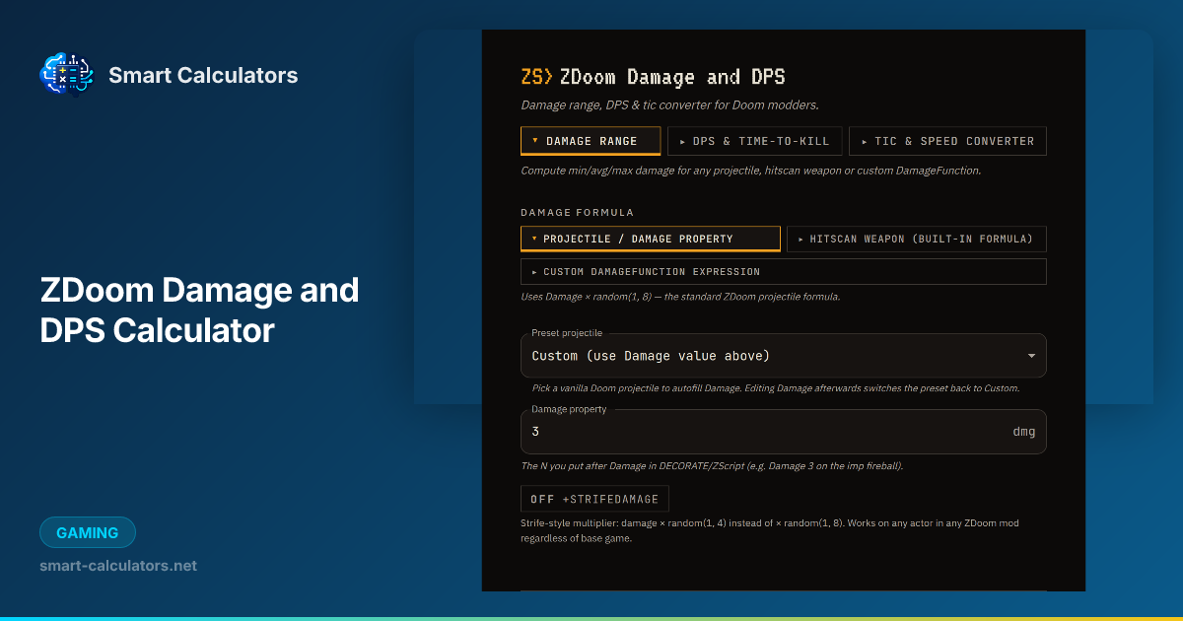Select Custom DamageFunction Expression option
The height and width of the screenshot is (621, 1183).
(x=784, y=271)
